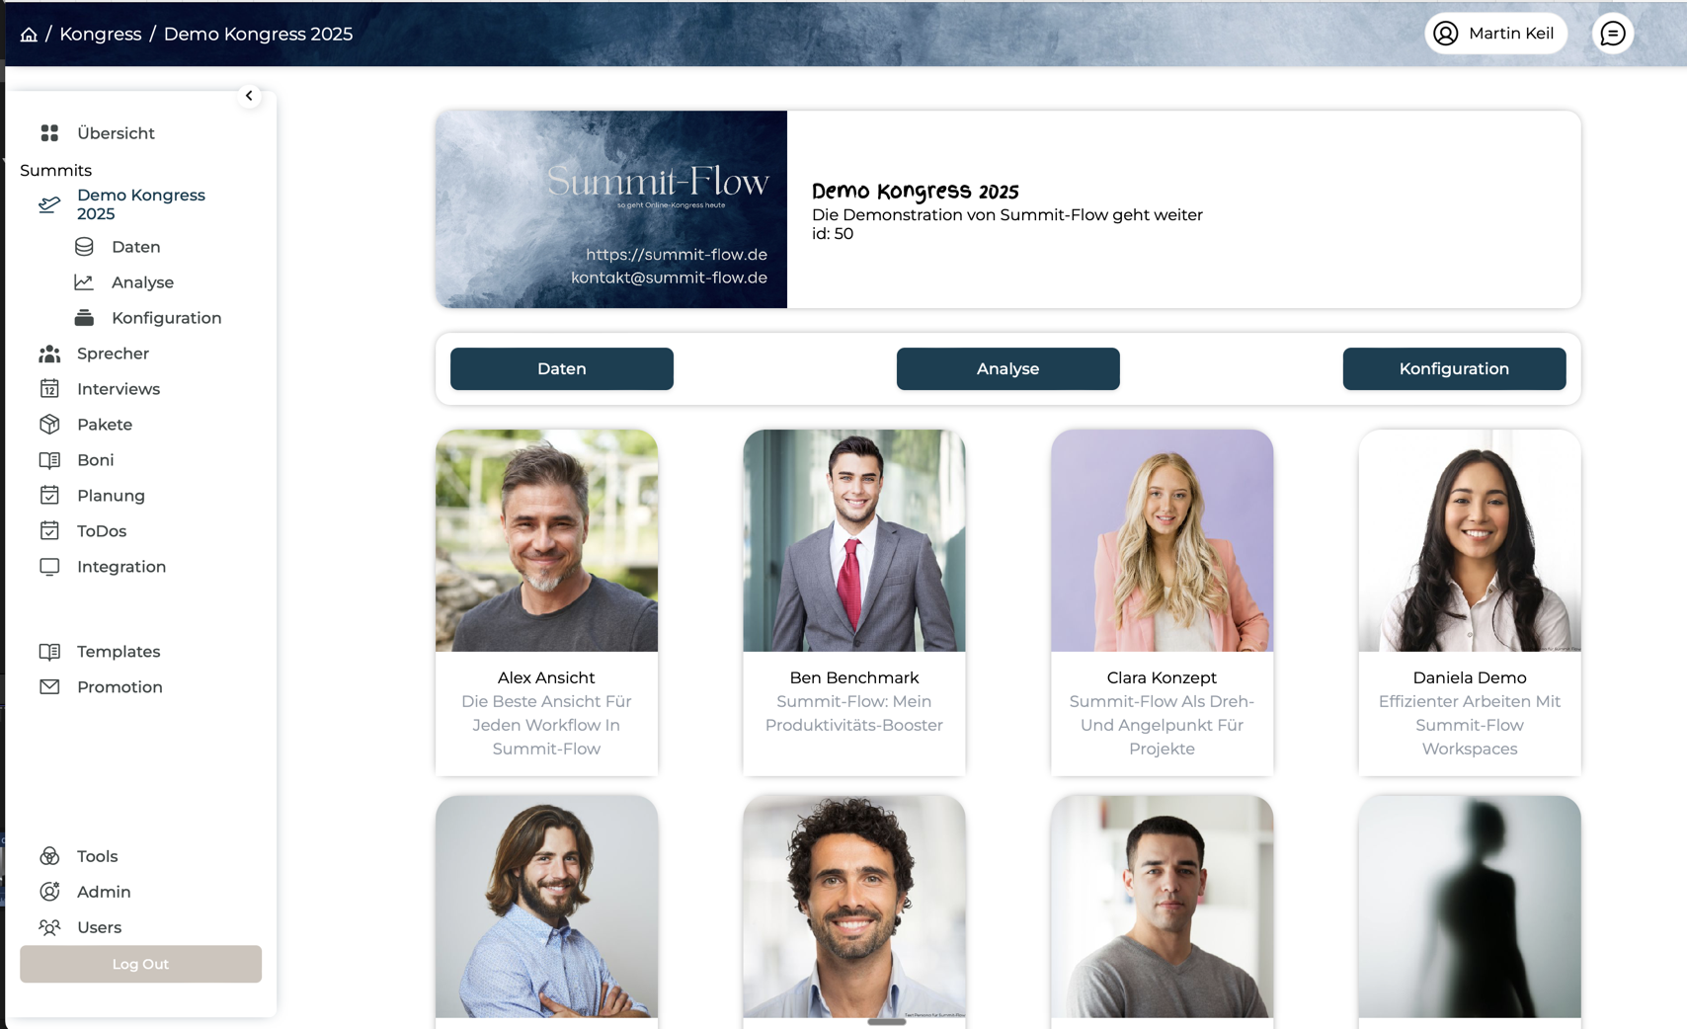This screenshot has height=1029, width=1687.
Task: Open the Ben Benchmark speaker card
Action: point(854,602)
